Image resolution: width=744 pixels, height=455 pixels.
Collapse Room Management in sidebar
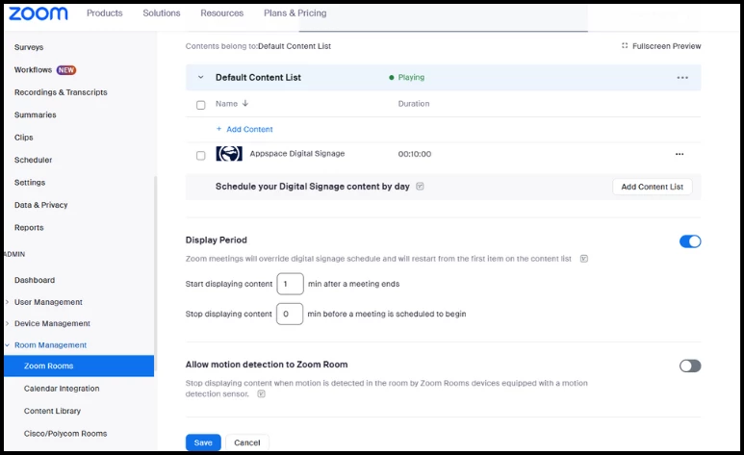pyautogui.click(x=7, y=345)
